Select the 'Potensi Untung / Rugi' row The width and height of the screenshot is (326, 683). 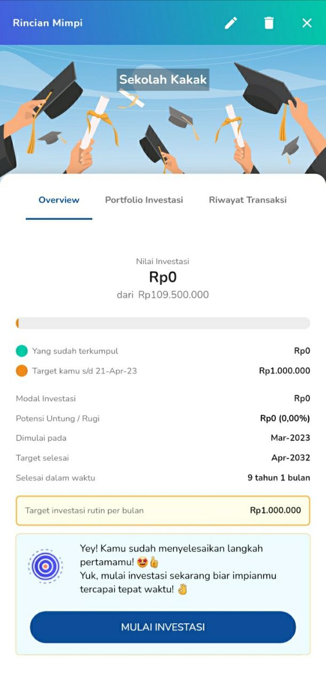pyautogui.click(x=163, y=418)
